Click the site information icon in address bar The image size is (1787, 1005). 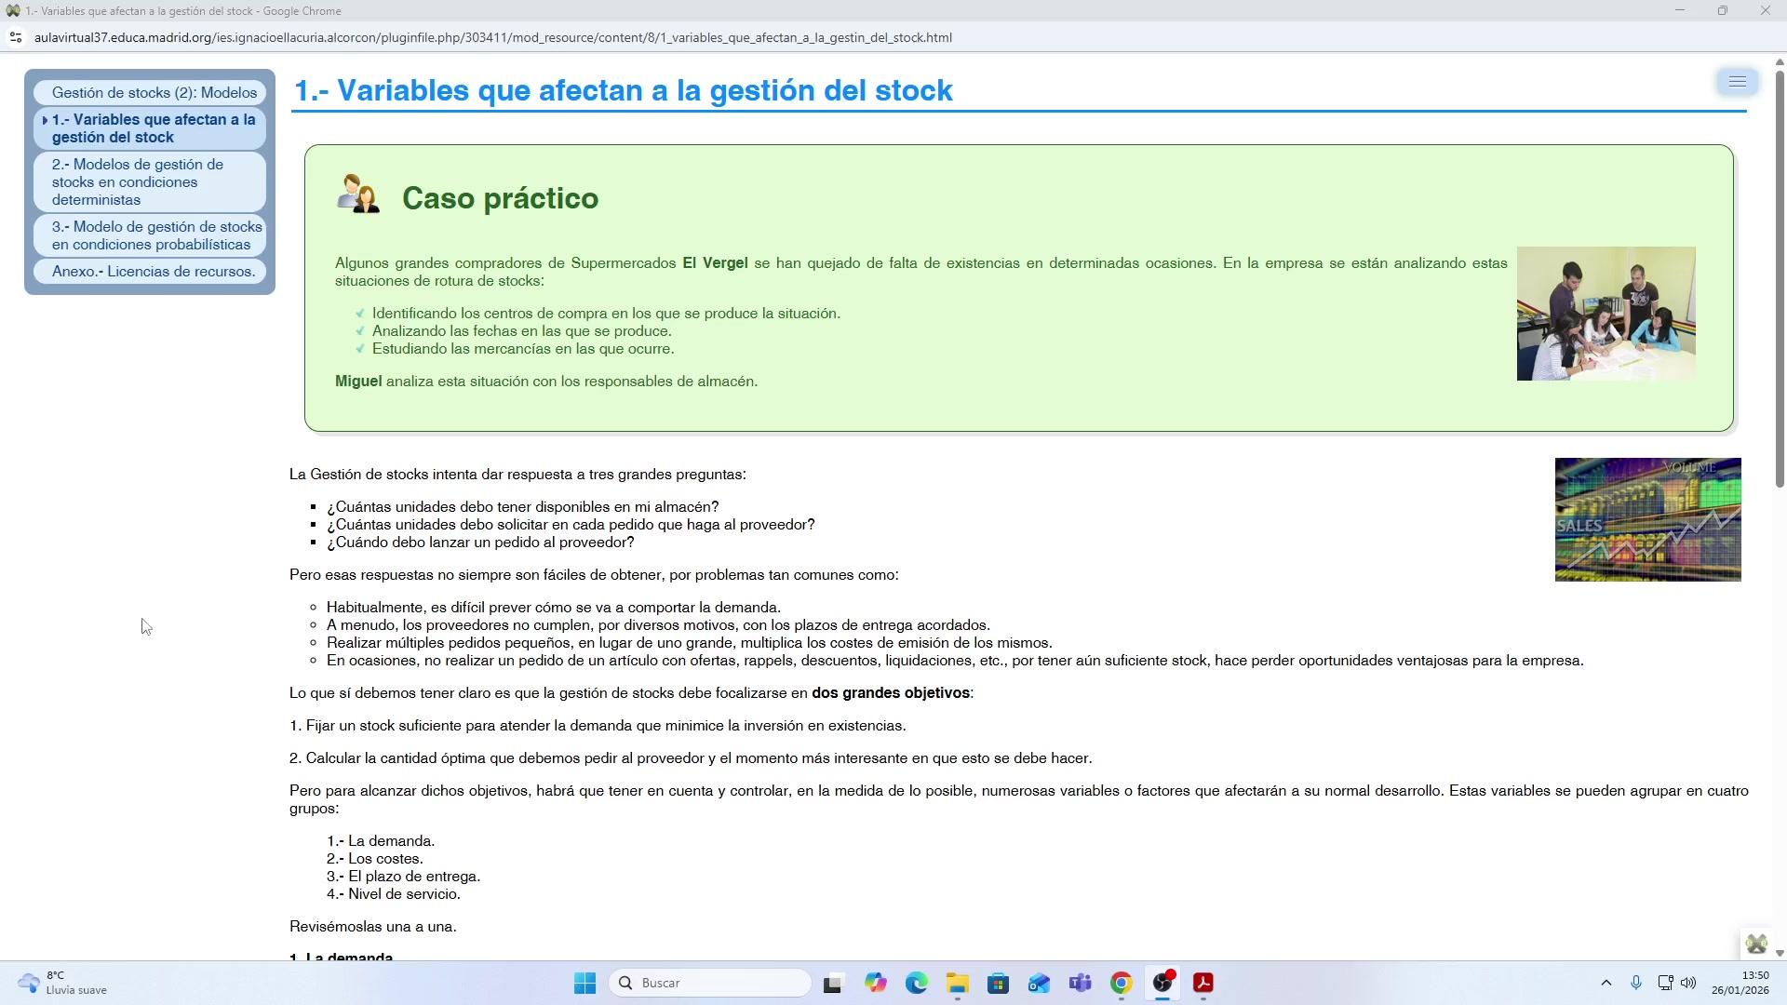coord(15,38)
